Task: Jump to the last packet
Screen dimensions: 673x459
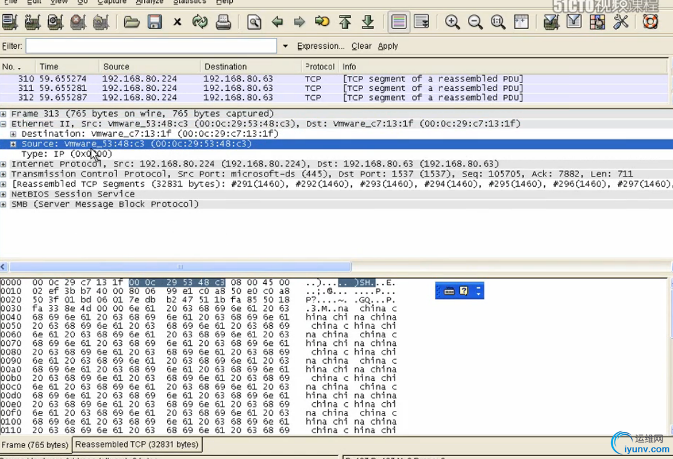Action: click(x=368, y=22)
